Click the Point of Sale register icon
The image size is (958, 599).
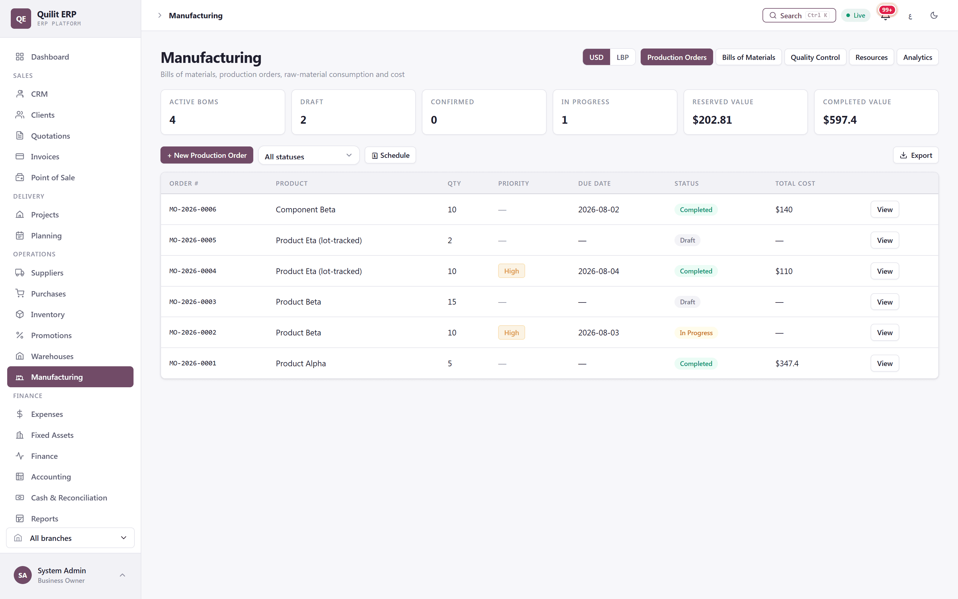coord(20,178)
